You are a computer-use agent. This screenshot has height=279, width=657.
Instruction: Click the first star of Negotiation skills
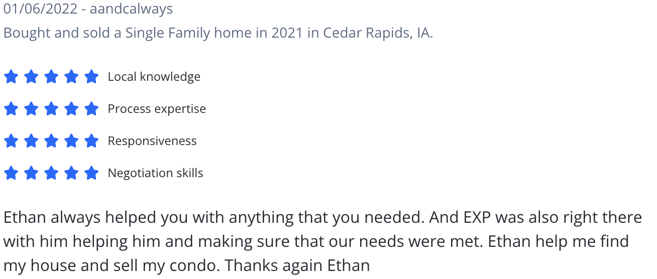coord(11,173)
